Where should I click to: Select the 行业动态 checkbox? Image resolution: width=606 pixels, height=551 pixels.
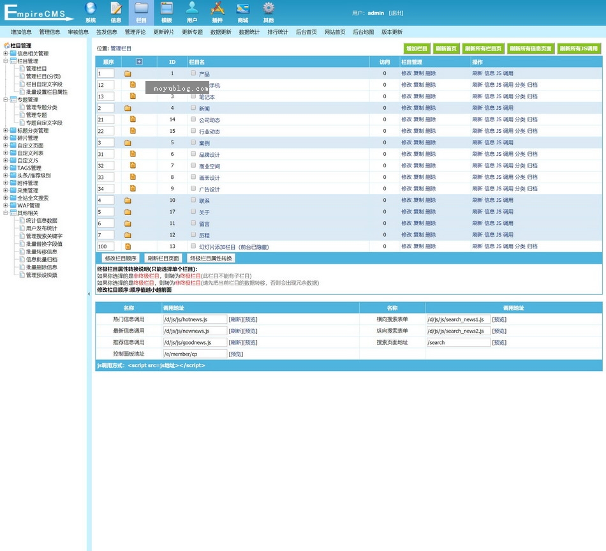point(193,131)
